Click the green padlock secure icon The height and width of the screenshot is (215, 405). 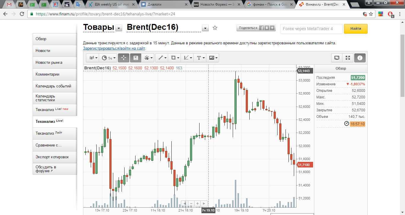coord(31,14)
